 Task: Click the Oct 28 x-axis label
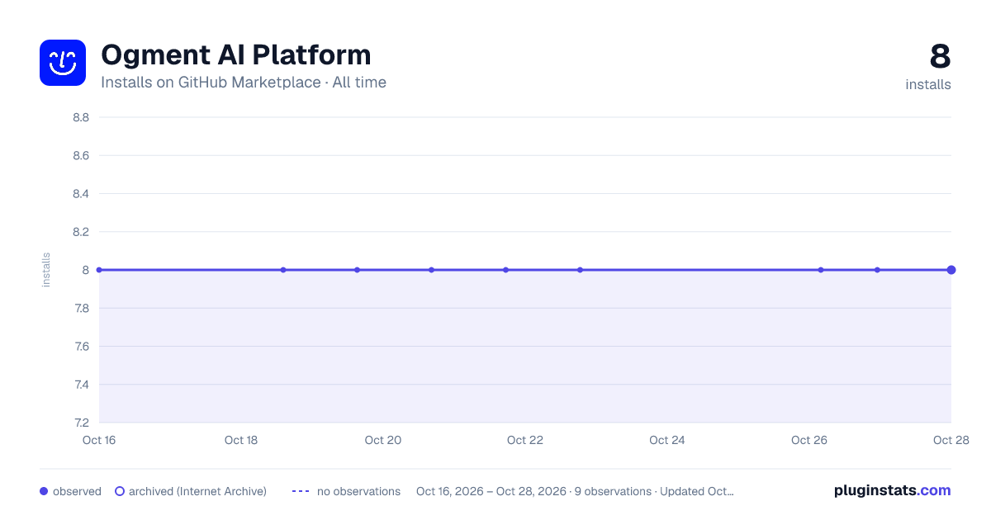point(951,440)
